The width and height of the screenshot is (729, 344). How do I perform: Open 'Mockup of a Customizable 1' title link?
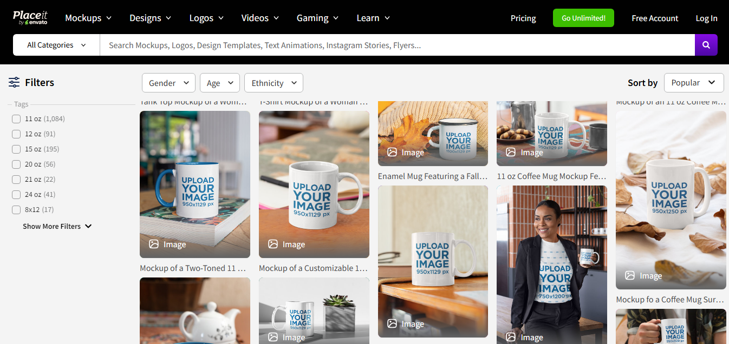coord(313,268)
